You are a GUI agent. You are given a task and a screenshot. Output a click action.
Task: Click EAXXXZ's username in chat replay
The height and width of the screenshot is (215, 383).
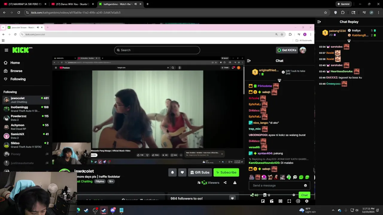332,78
